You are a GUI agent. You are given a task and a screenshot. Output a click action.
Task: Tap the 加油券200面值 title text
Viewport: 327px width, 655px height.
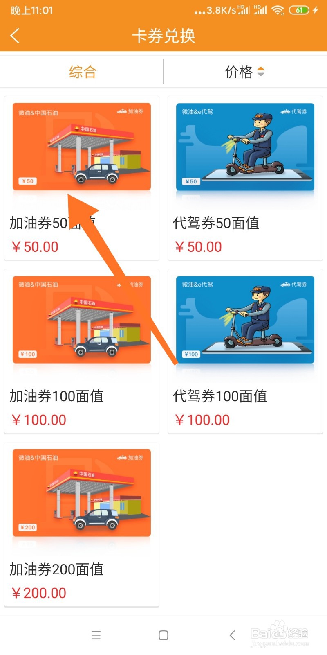[x=56, y=569]
